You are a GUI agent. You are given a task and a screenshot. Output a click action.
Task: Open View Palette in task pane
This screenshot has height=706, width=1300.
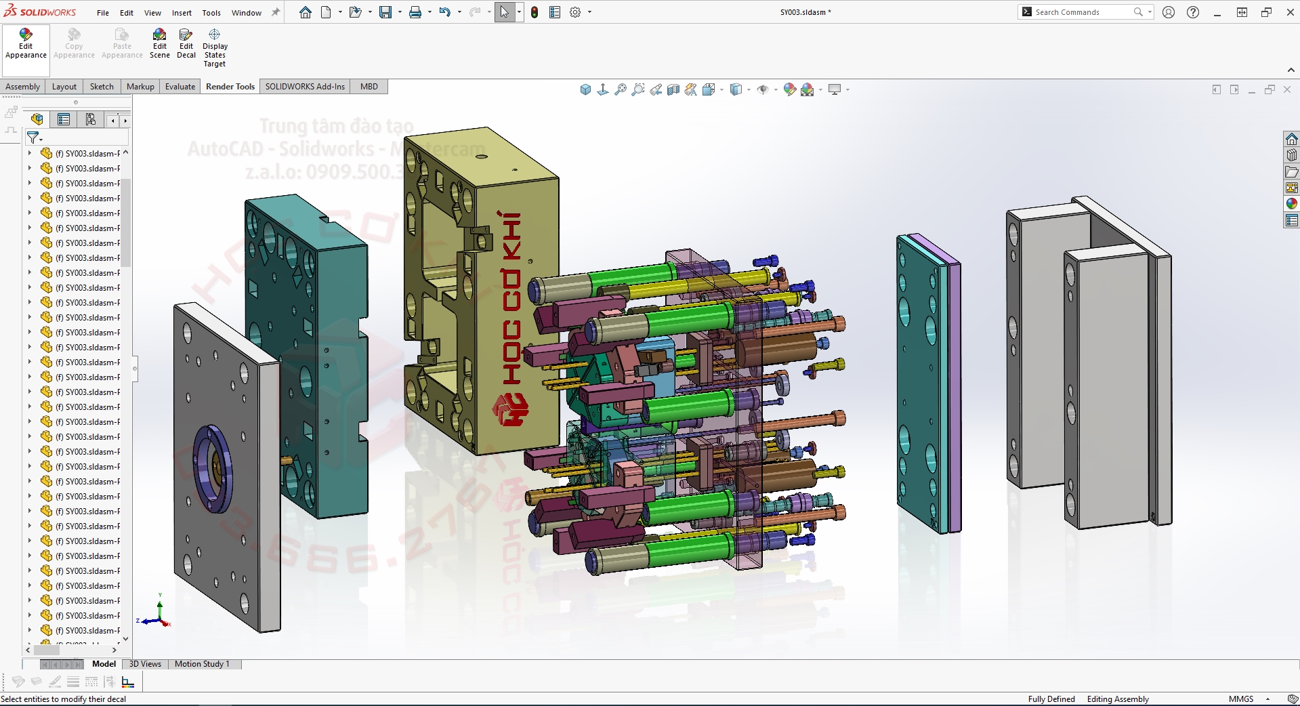point(1291,188)
